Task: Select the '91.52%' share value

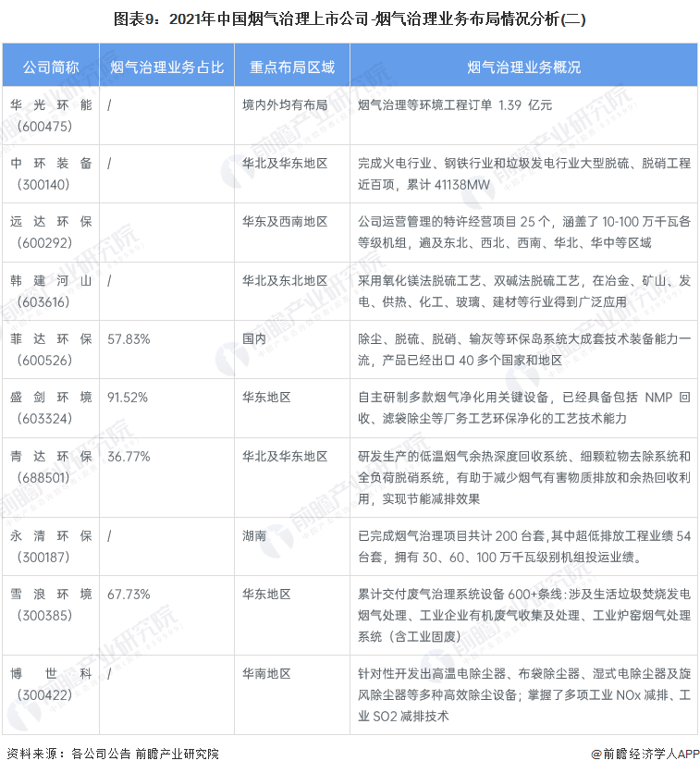Action: point(128,398)
